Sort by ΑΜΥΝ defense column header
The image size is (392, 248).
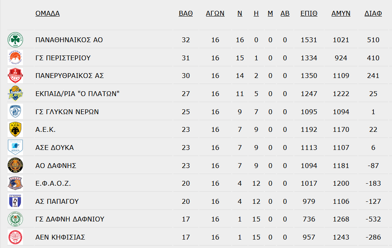(x=341, y=13)
